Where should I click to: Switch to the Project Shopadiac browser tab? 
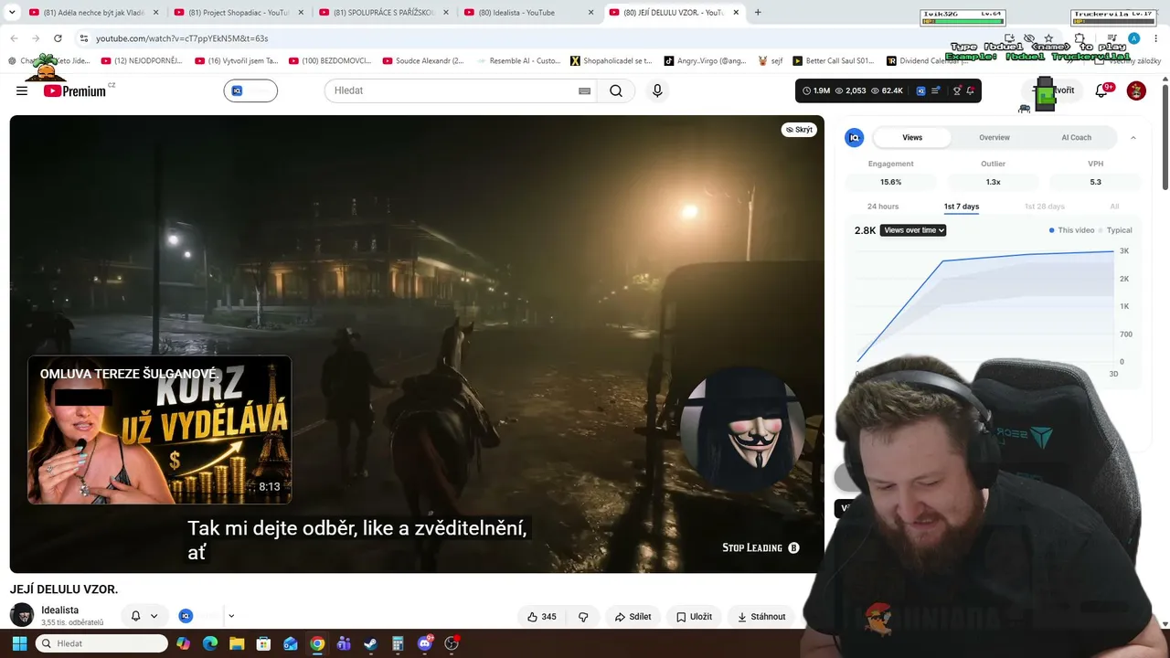point(238,13)
